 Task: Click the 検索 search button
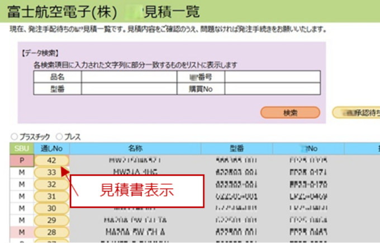[290, 113]
